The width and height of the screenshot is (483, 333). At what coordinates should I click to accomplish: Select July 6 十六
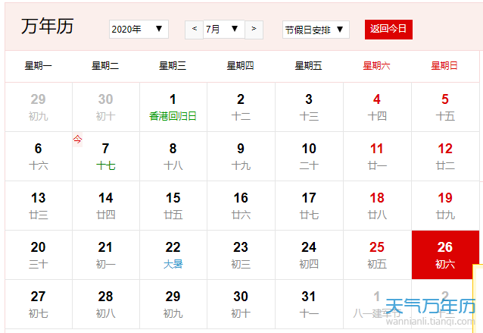[x=39, y=156]
